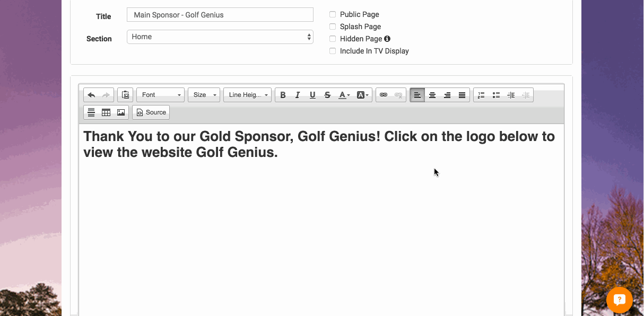Open the background color picker
The height and width of the screenshot is (316, 644).
[363, 95]
